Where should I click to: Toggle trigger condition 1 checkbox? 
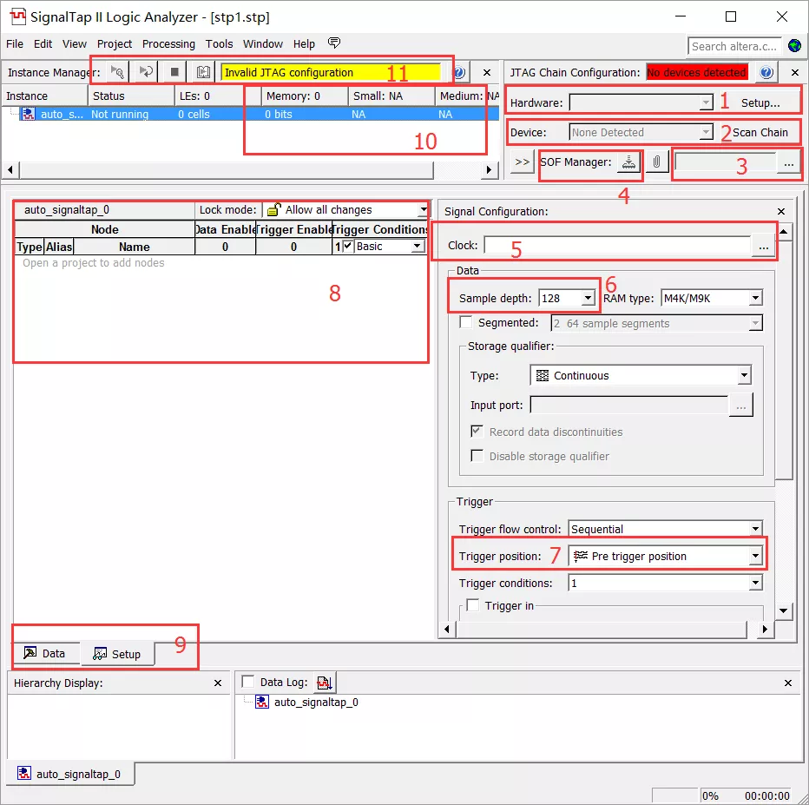coord(348,246)
